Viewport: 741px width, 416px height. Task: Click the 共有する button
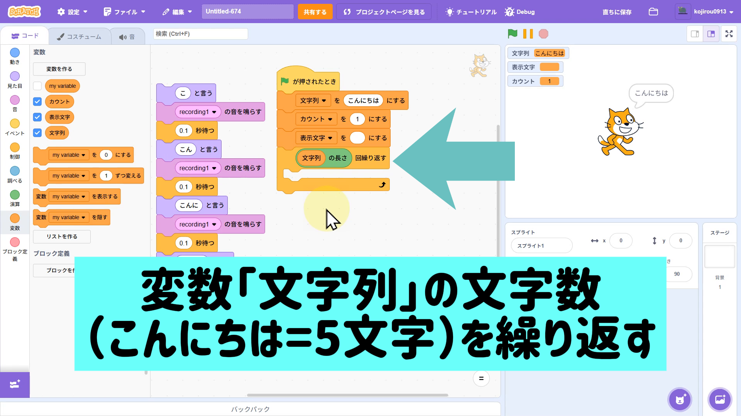(315, 12)
